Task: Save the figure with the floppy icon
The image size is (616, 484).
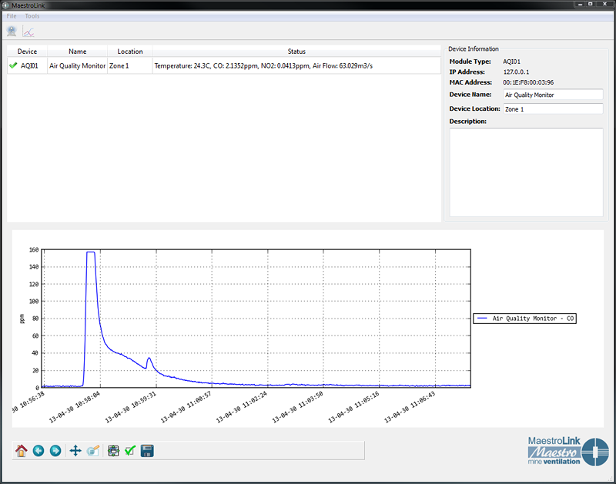Action: (x=147, y=451)
